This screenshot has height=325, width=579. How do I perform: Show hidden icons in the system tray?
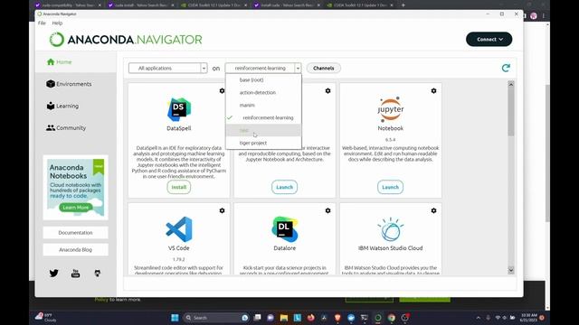click(x=479, y=318)
